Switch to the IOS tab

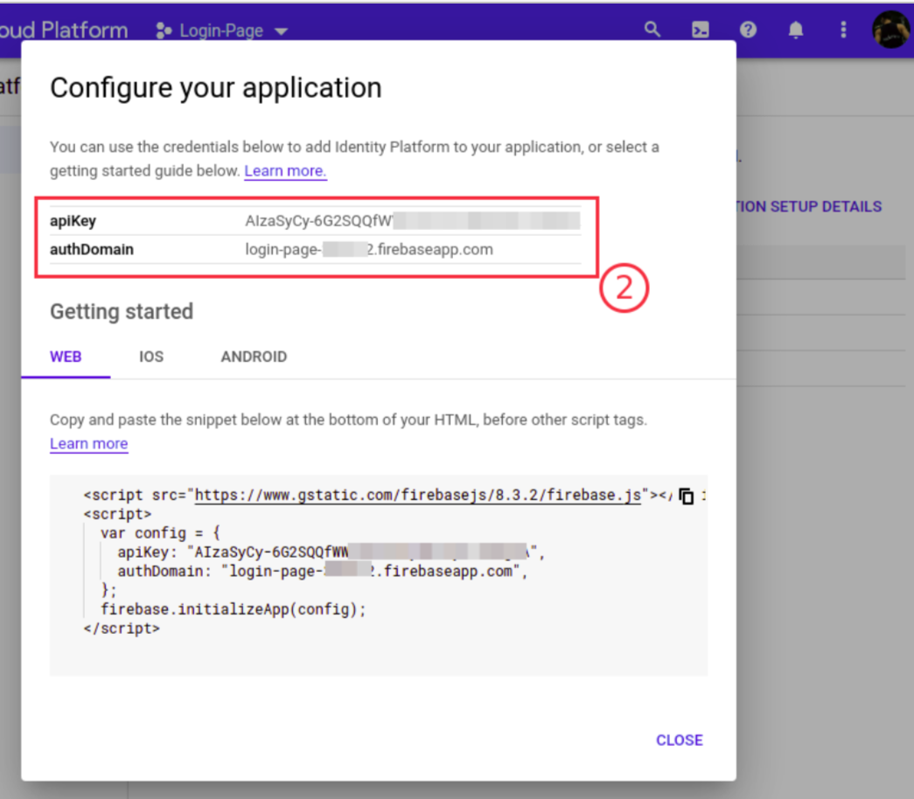point(151,357)
